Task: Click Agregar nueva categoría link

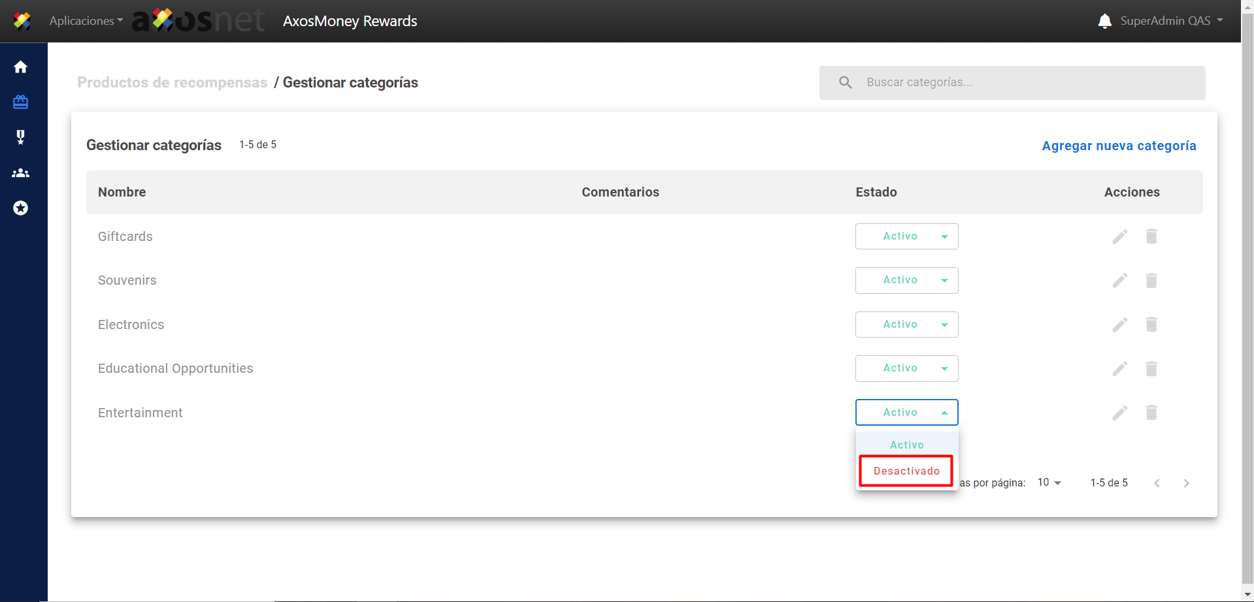Action: coord(1118,146)
